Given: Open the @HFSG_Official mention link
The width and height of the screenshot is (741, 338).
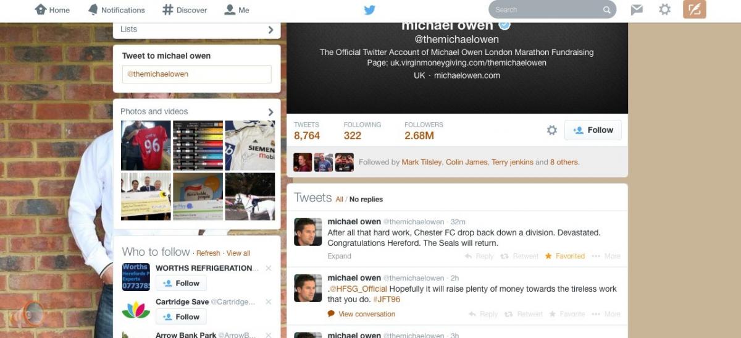Looking at the screenshot, I should click(358, 289).
